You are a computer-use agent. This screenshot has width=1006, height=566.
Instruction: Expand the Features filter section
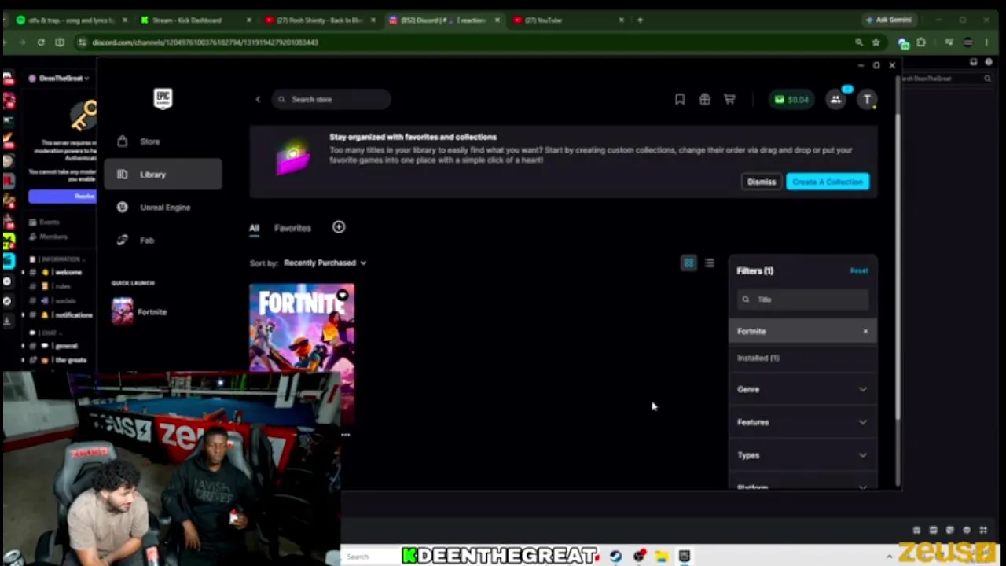pos(802,422)
